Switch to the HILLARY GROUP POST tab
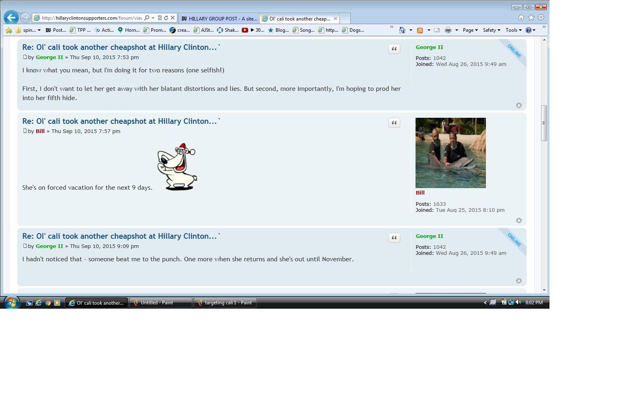Viewport: 642px width, 414px height. point(218,18)
